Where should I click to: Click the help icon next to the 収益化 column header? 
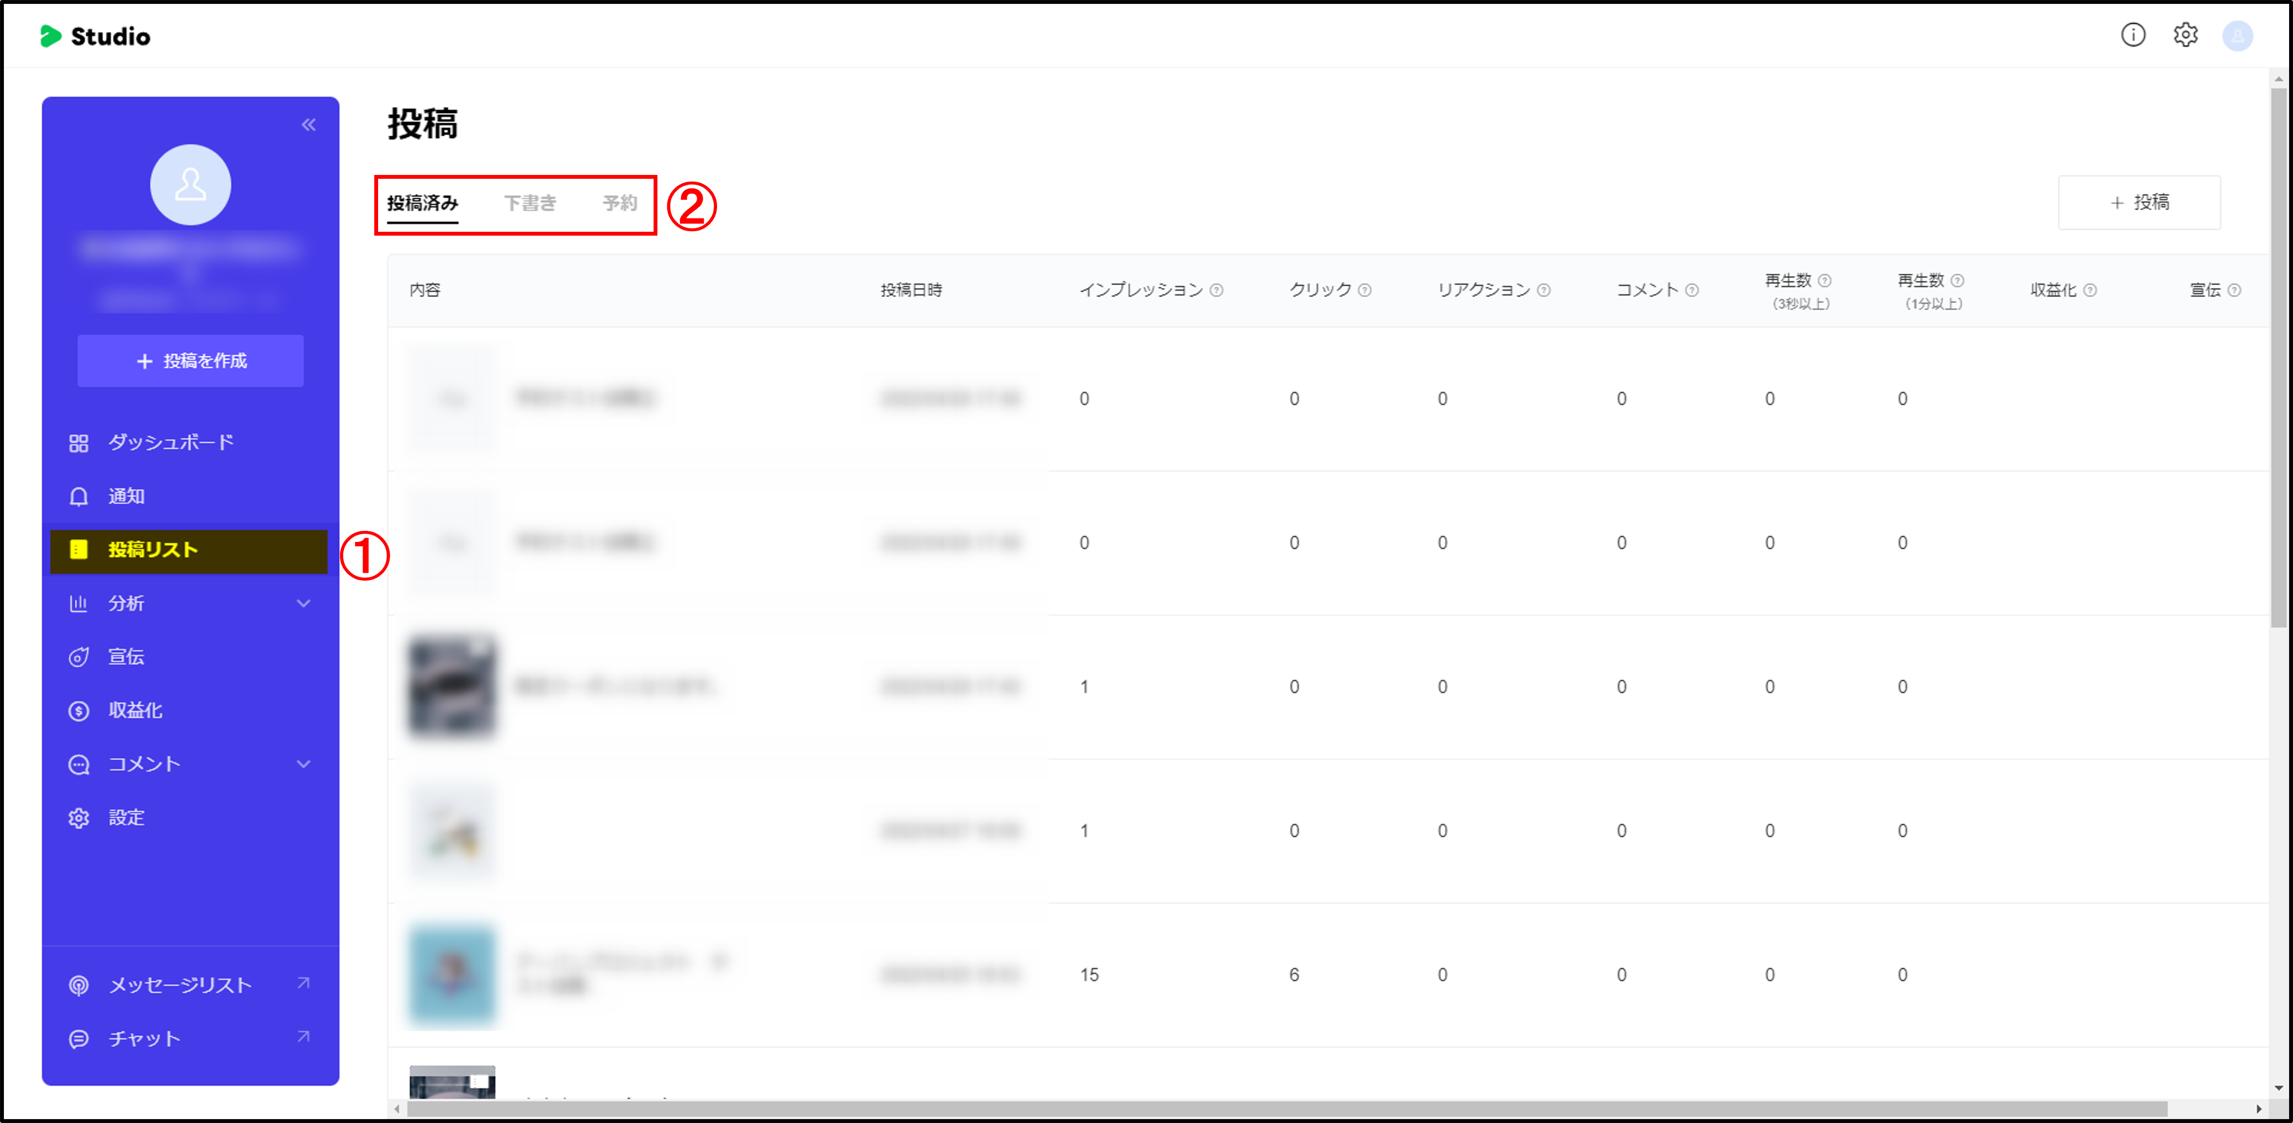(x=2090, y=290)
